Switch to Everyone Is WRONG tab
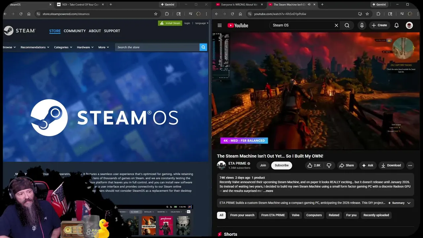The height and width of the screenshot is (238, 423). pos(240,5)
